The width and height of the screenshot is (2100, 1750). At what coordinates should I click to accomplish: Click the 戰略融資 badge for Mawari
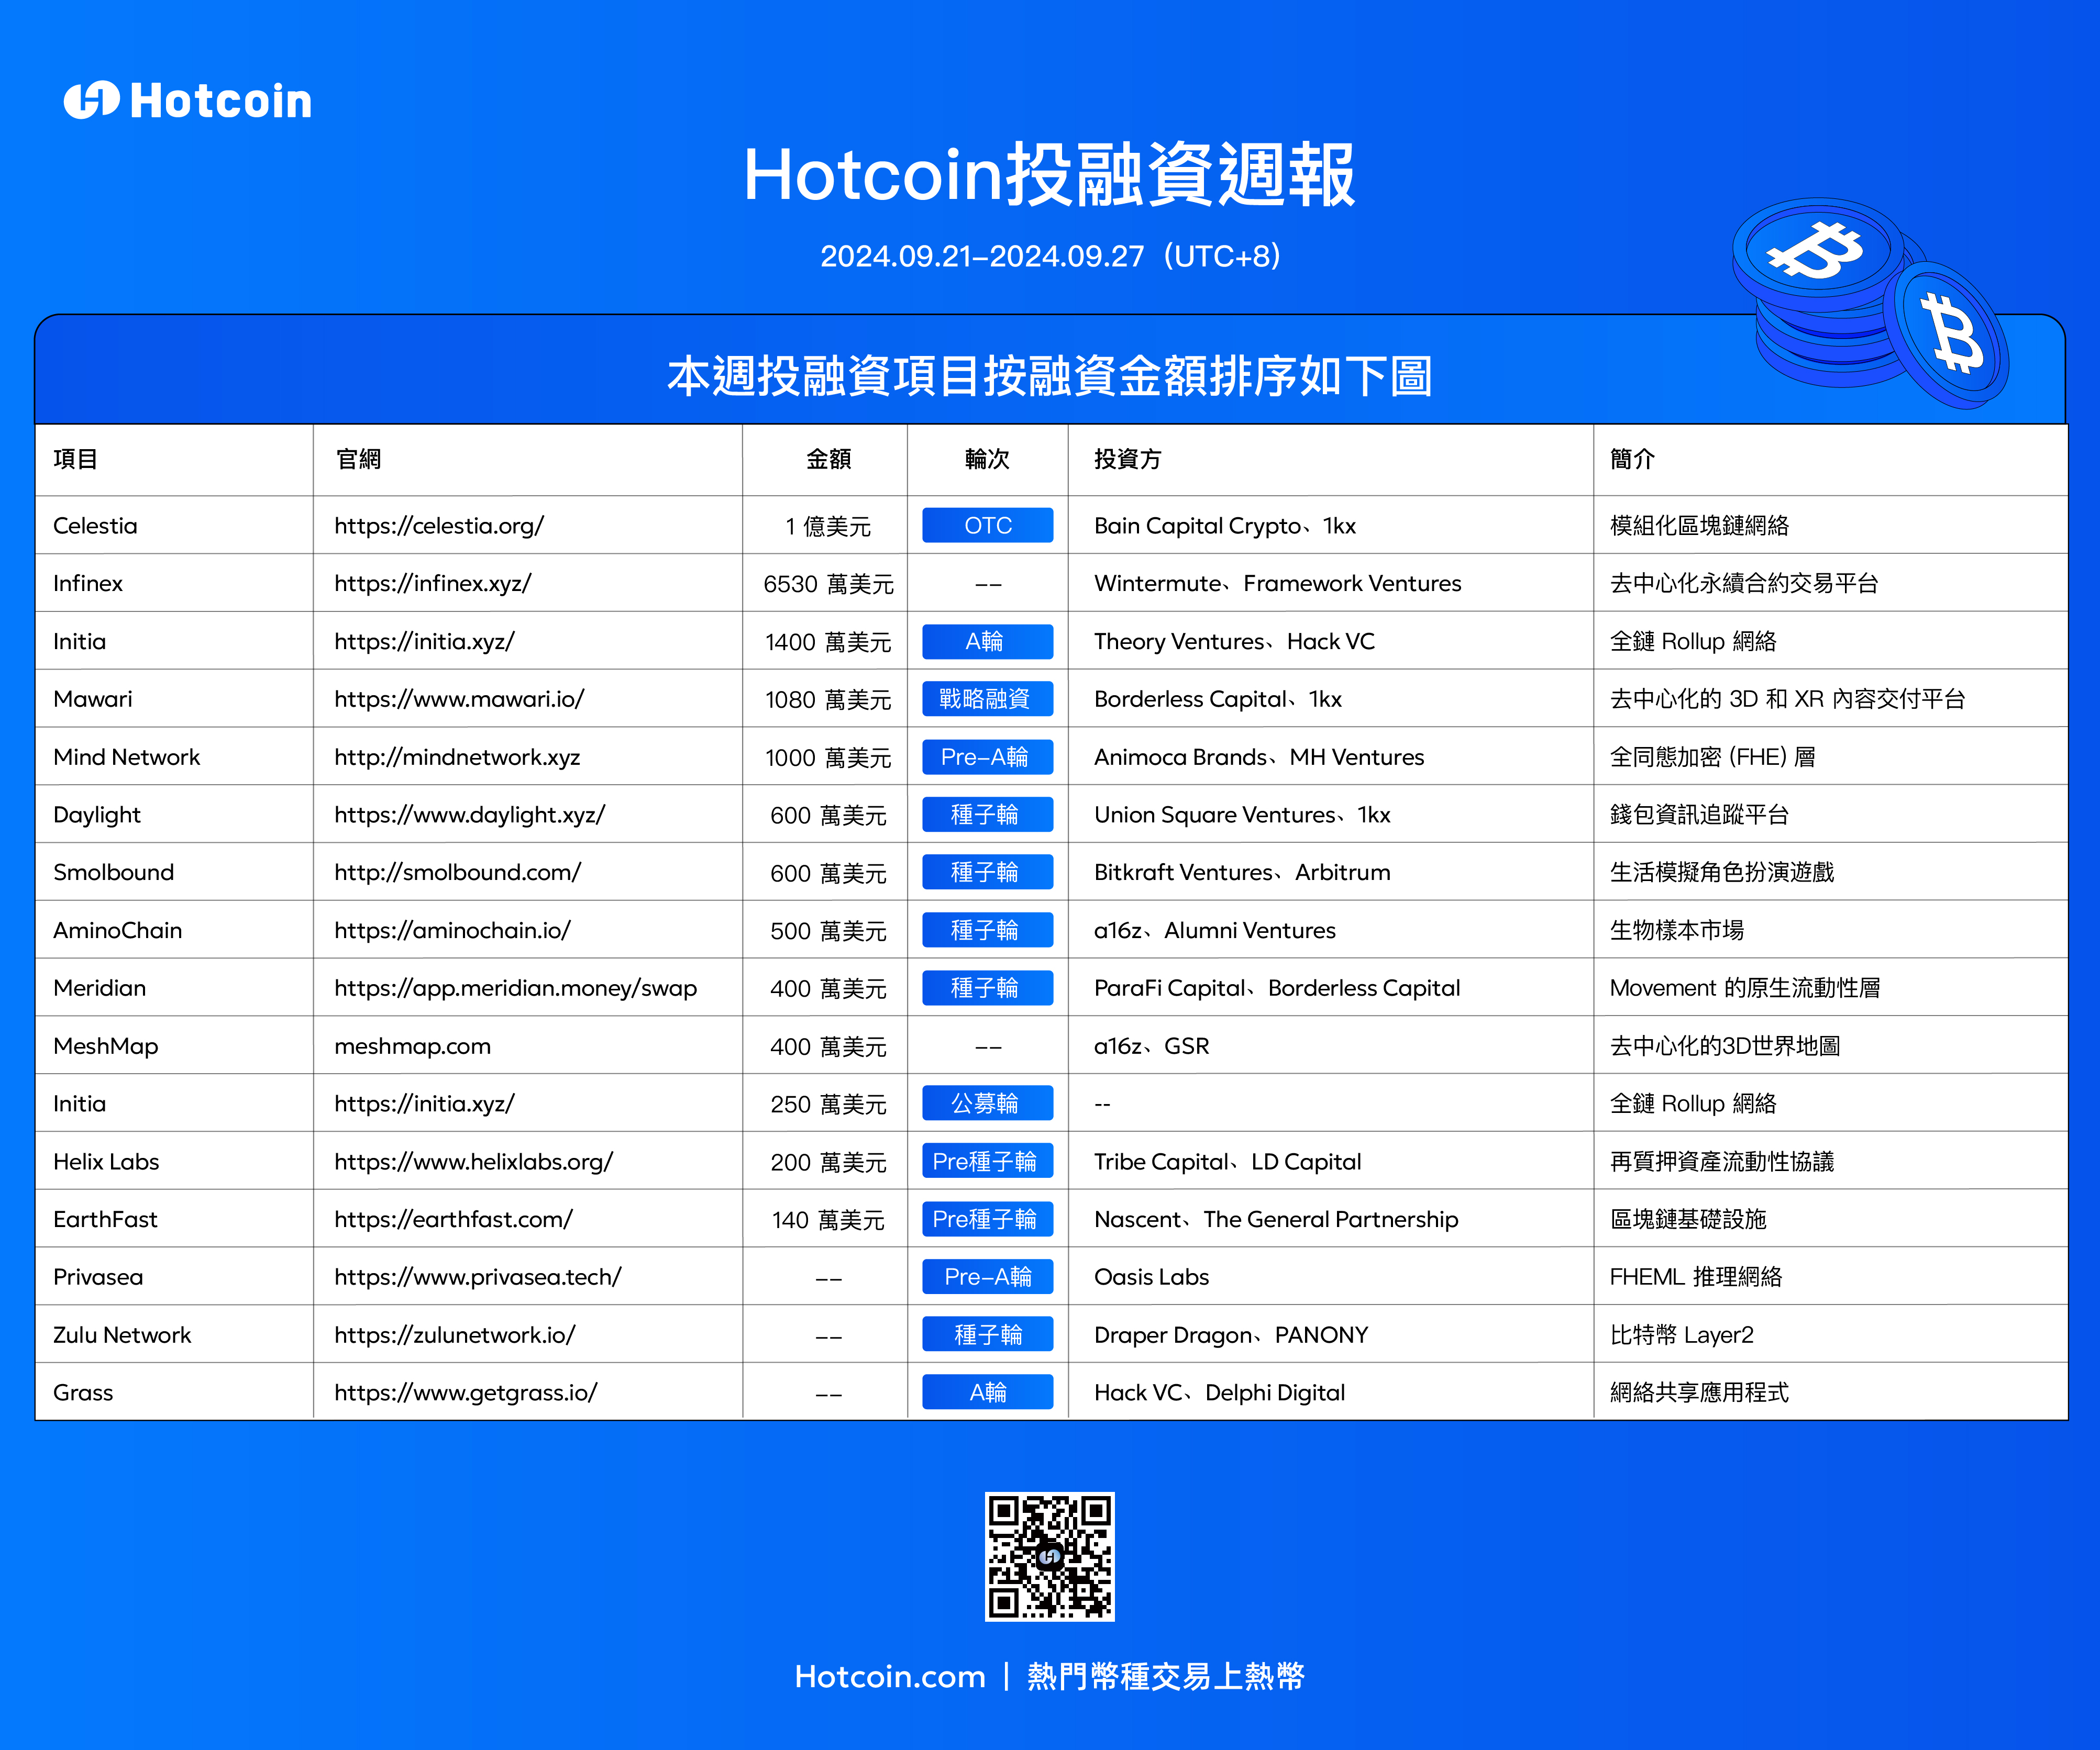coord(987,699)
